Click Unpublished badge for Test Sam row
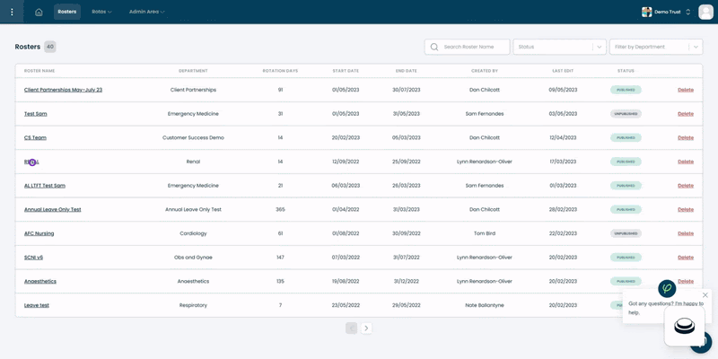The height and width of the screenshot is (359, 718). pyautogui.click(x=626, y=114)
